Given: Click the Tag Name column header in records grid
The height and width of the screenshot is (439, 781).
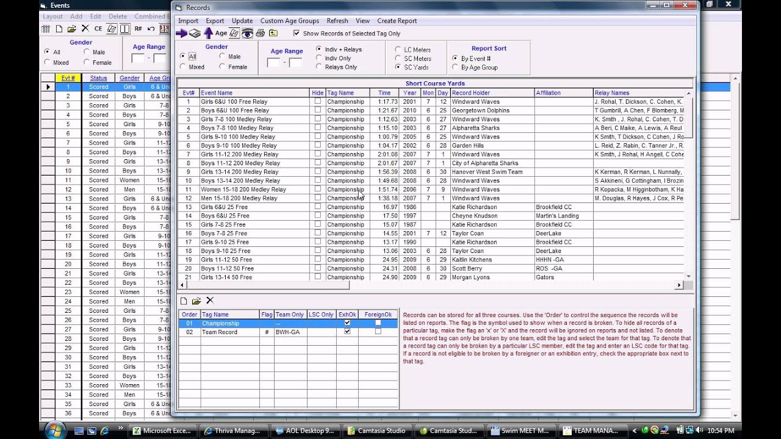Looking at the screenshot, I should tap(348, 93).
